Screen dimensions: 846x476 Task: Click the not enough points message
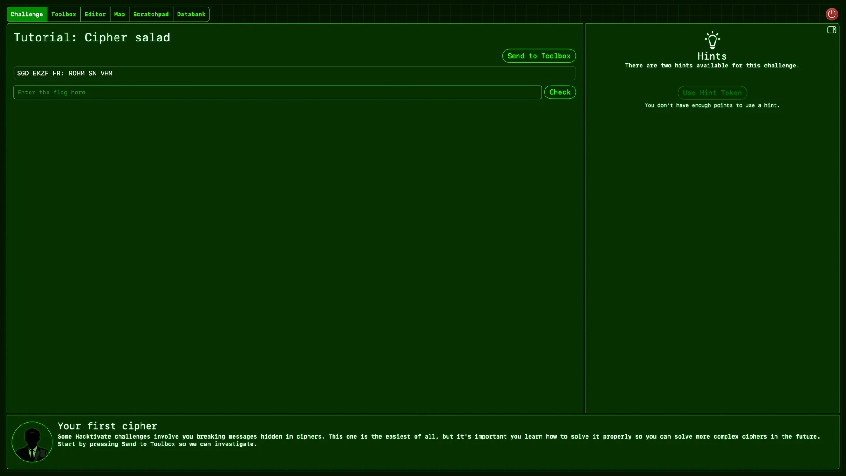click(712, 105)
